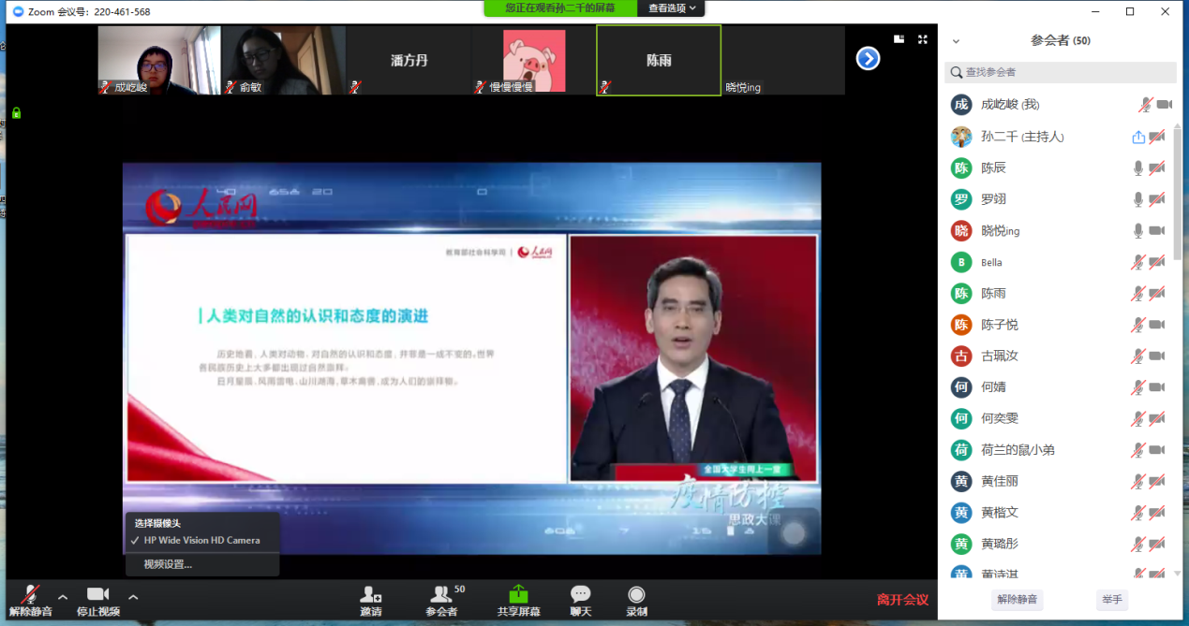Click the green 共享屏幕 share screen icon
This screenshot has height=626, width=1189.
[518, 595]
